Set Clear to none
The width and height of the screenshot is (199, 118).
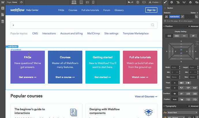coord(175,88)
